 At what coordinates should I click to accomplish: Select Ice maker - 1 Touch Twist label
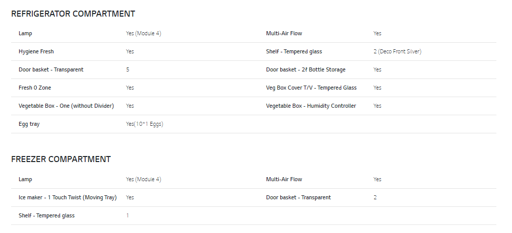68,197
